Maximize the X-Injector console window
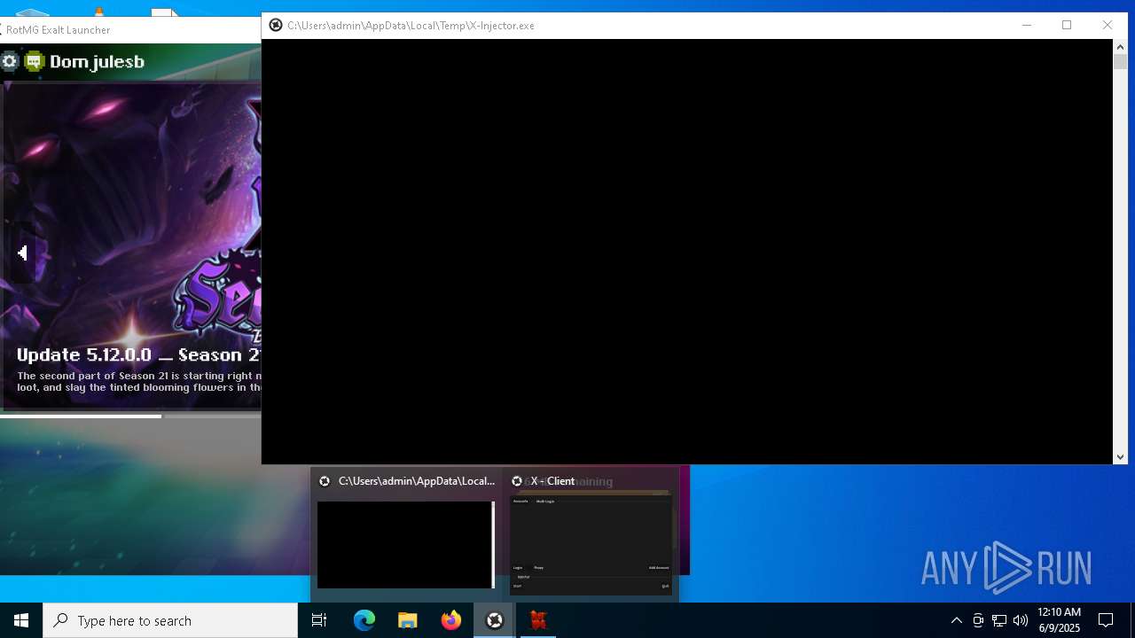This screenshot has height=638, width=1135. click(x=1067, y=26)
